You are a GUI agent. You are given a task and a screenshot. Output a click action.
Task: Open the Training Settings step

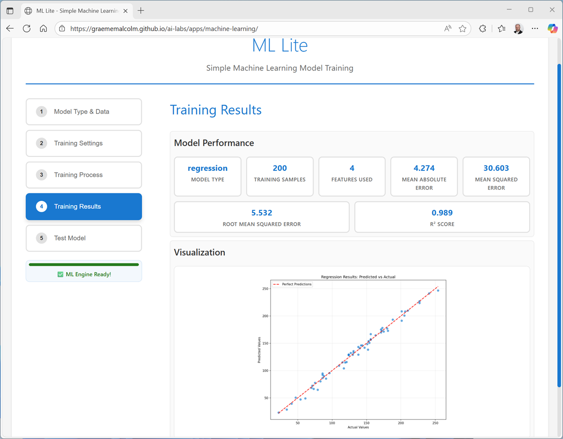click(x=84, y=143)
